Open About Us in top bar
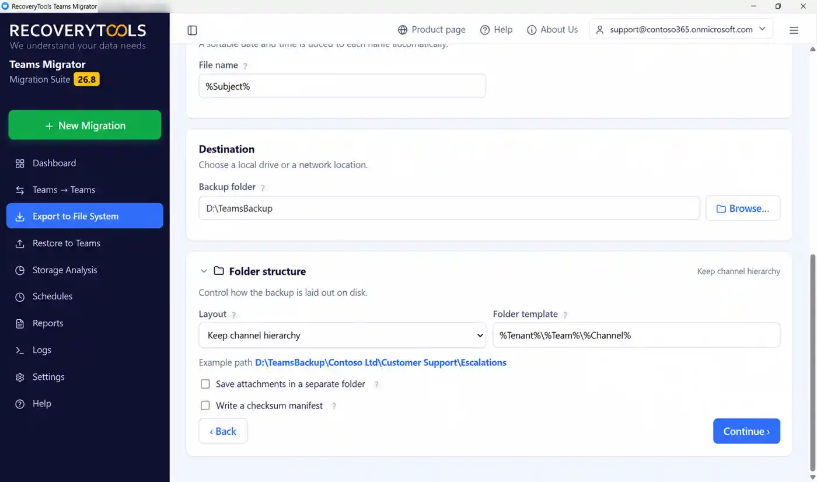 (552, 30)
